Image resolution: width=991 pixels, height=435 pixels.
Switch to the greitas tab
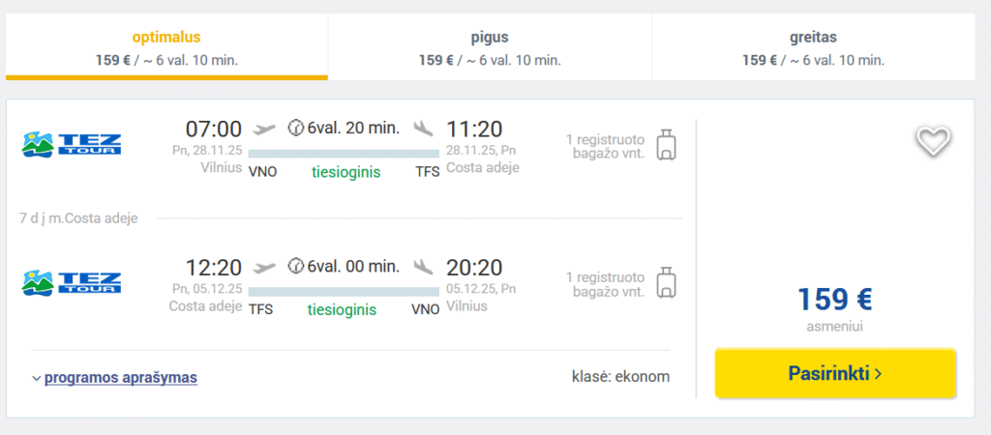point(813,48)
